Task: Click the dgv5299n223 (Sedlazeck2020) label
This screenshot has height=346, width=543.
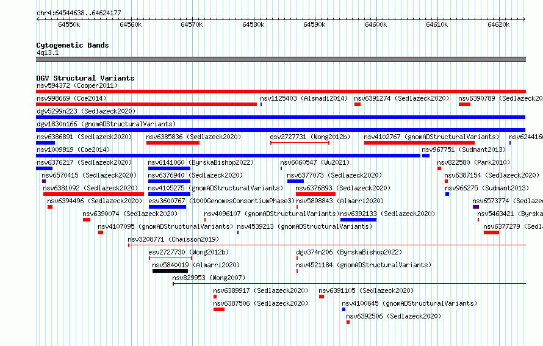Action: (x=86, y=111)
